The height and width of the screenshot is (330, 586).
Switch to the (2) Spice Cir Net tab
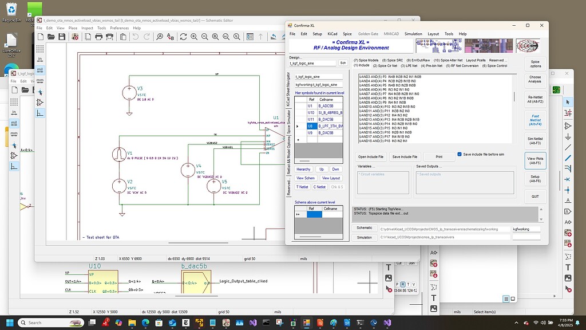[x=385, y=66]
